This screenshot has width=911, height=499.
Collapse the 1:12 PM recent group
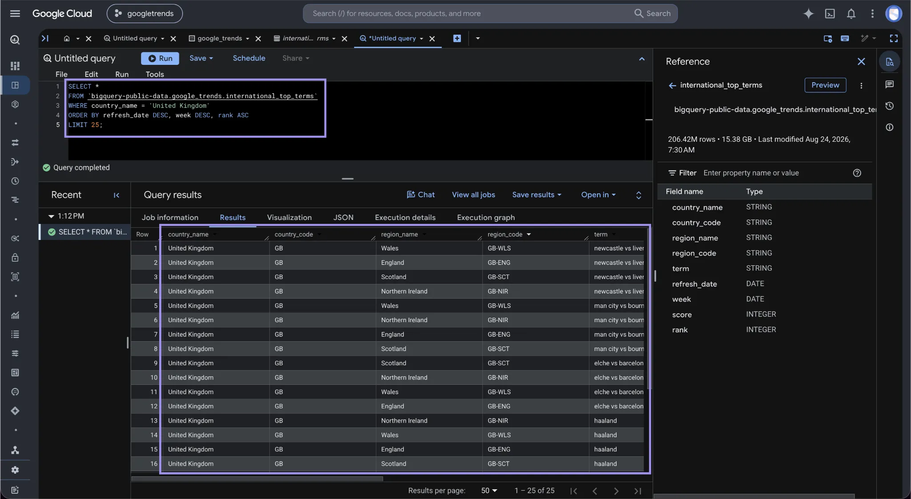pyautogui.click(x=51, y=216)
